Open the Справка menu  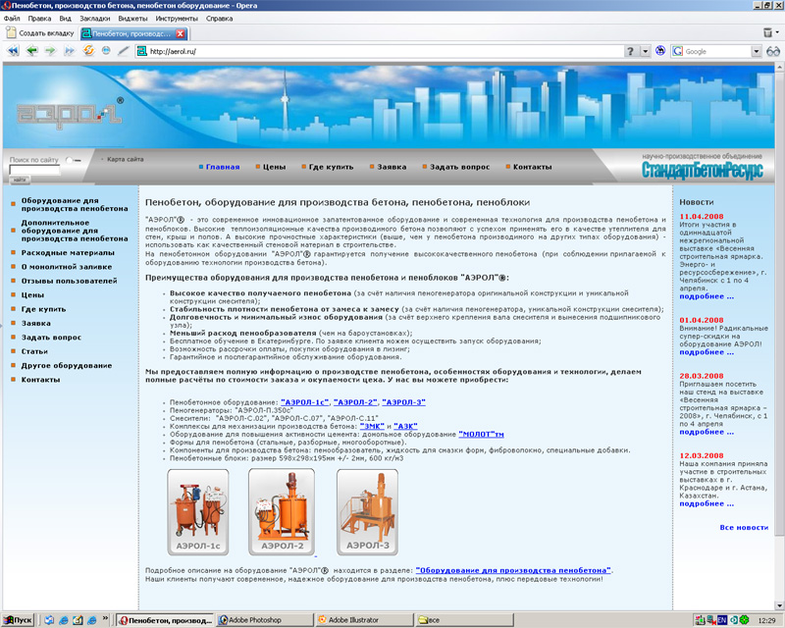(x=219, y=19)
